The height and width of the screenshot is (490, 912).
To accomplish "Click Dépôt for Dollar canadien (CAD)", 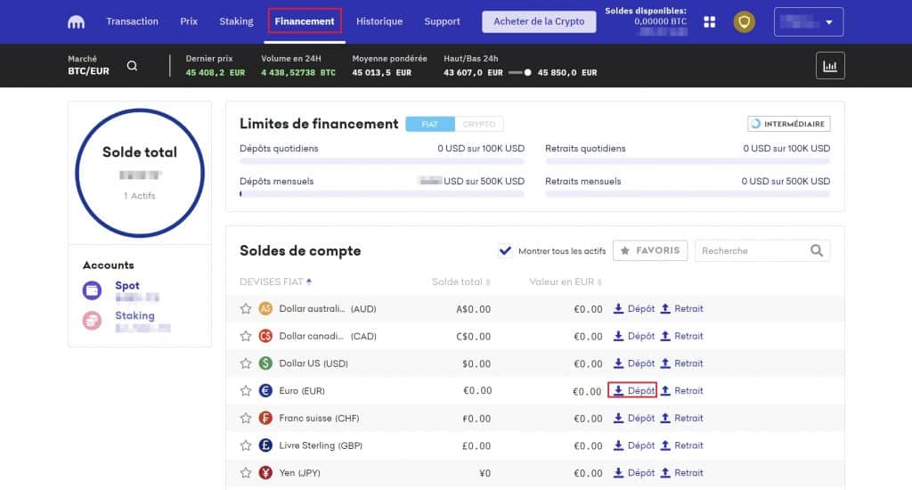I will pos(634,337).
